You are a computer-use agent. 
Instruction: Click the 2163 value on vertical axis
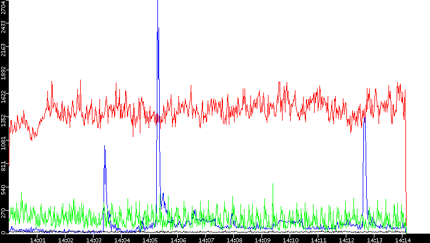point(3,50)
